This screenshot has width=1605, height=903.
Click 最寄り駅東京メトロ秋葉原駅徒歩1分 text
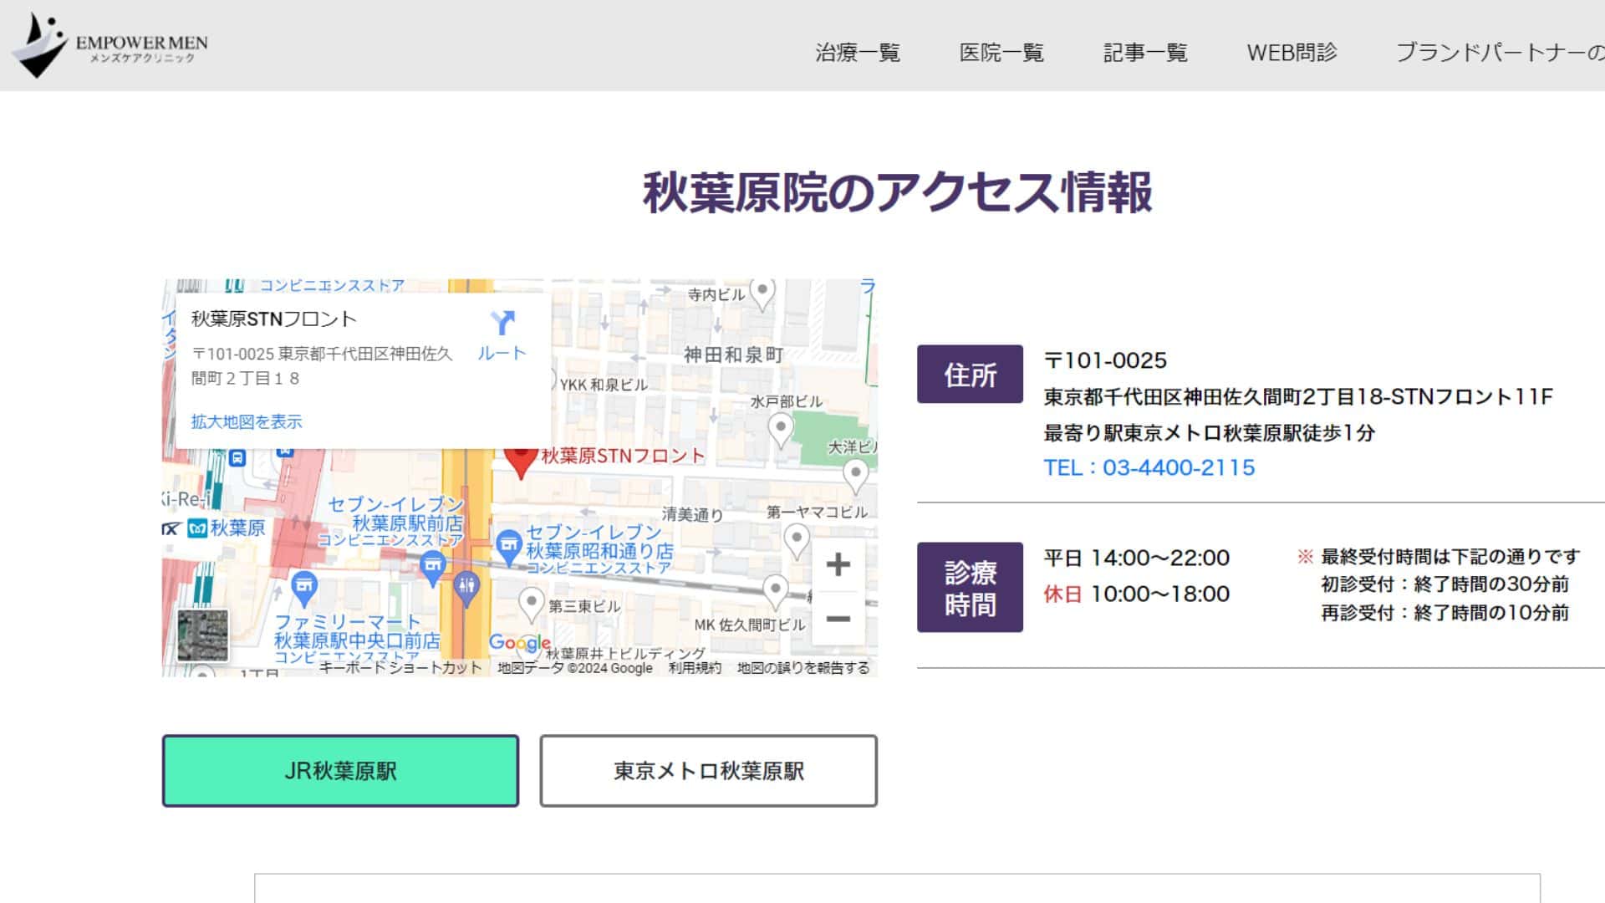(x=1210, y=433)
